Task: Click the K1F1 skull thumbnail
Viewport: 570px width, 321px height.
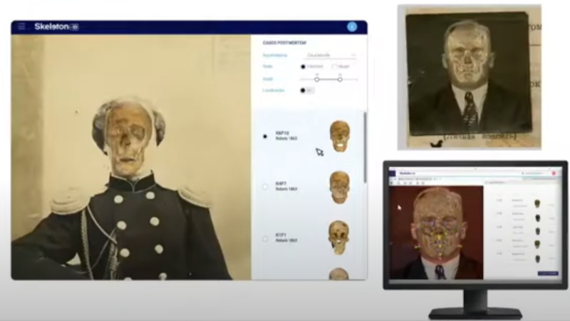Action: pos(339,238)
